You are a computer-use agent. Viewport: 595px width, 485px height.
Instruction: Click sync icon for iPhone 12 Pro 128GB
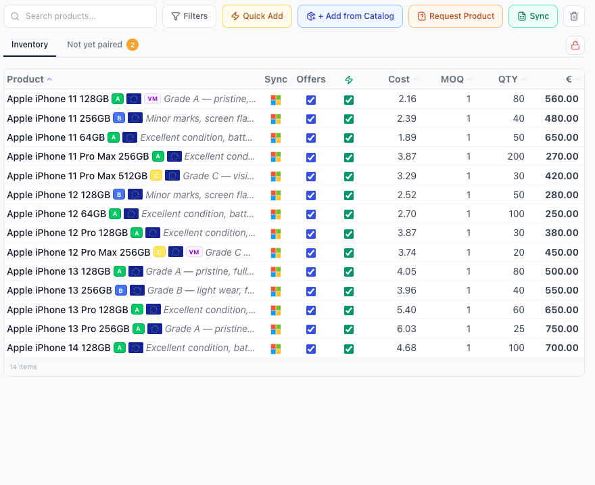click(276, 234)
